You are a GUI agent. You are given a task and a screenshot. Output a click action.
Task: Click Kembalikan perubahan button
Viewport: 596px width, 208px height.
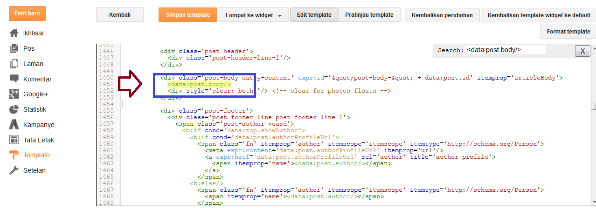click(x=442, y=15)
